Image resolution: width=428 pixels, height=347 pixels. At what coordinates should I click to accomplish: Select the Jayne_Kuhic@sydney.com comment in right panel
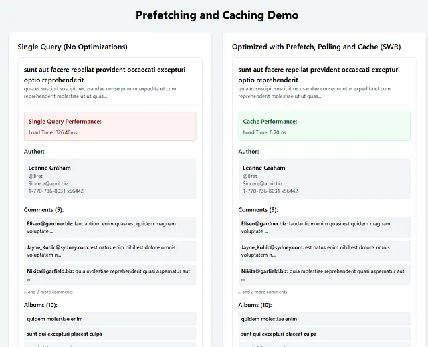click(324, 251)
